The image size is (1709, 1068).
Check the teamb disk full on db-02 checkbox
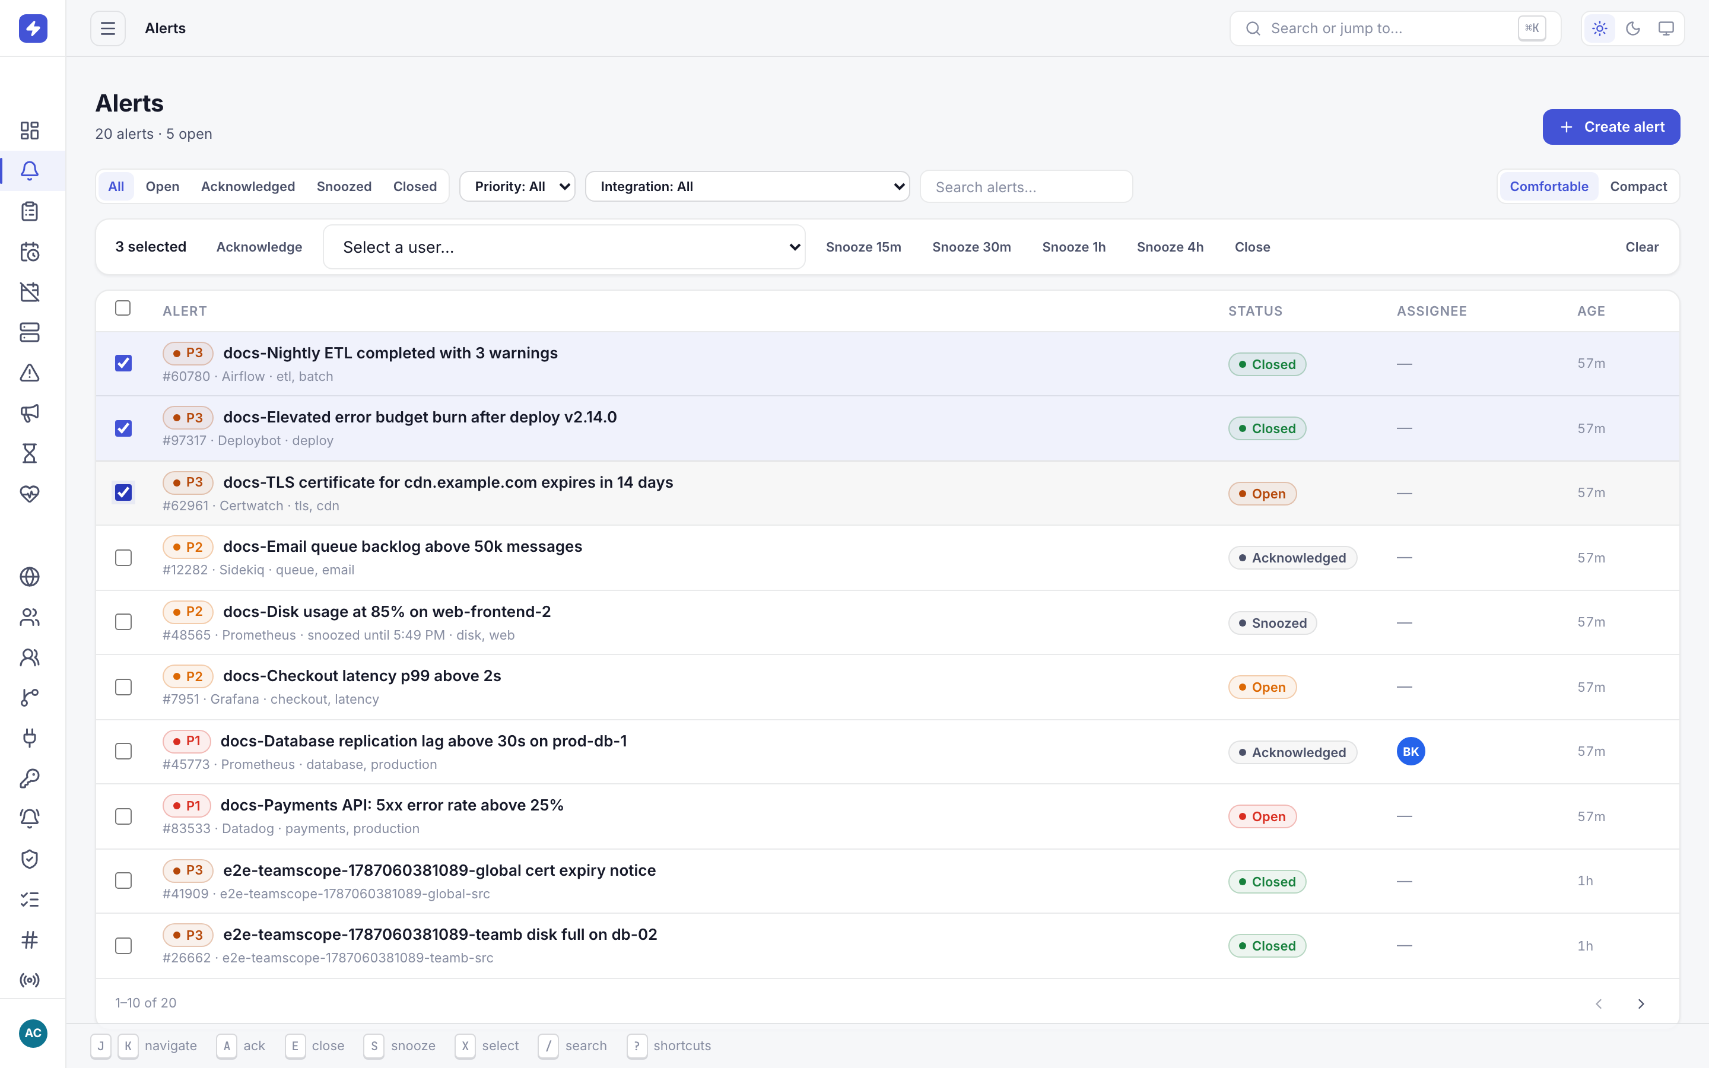point(123,945)
